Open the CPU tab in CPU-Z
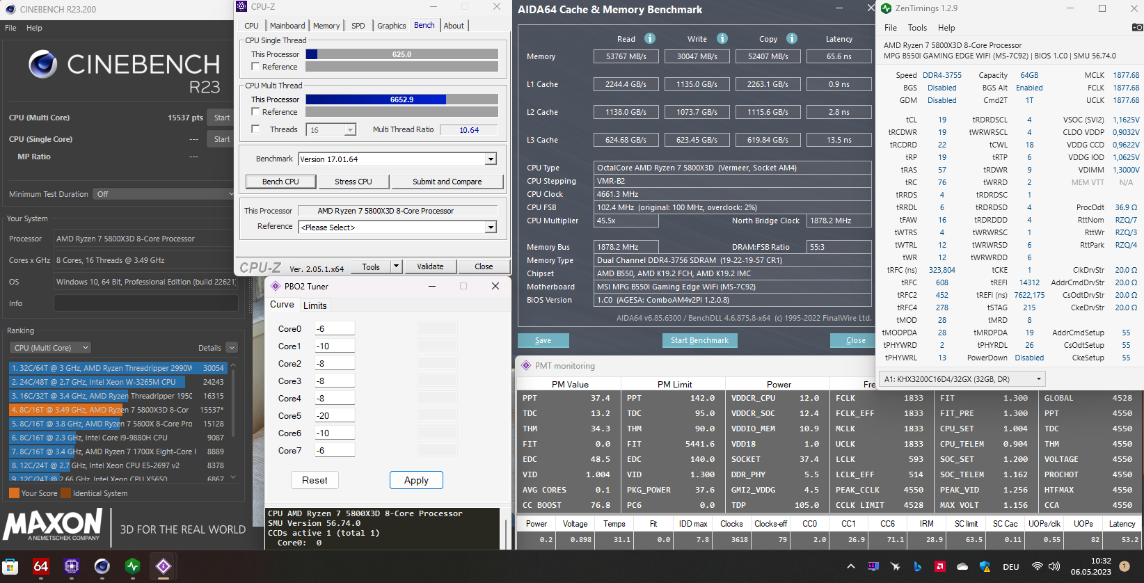 tap(252, 26)
